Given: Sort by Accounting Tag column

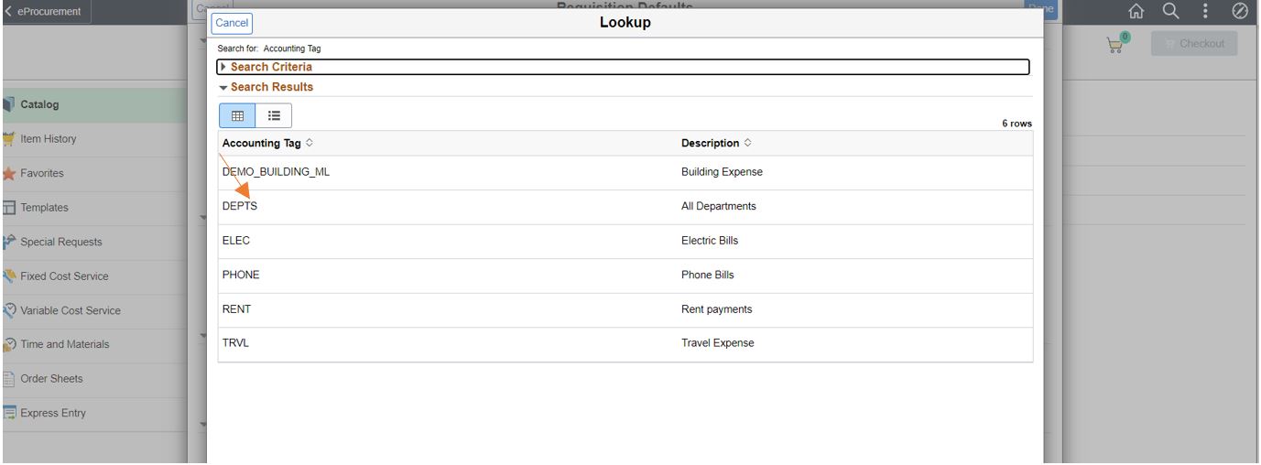Looking at the screenshot, I should pyautogui.click(x=267, y=144).
